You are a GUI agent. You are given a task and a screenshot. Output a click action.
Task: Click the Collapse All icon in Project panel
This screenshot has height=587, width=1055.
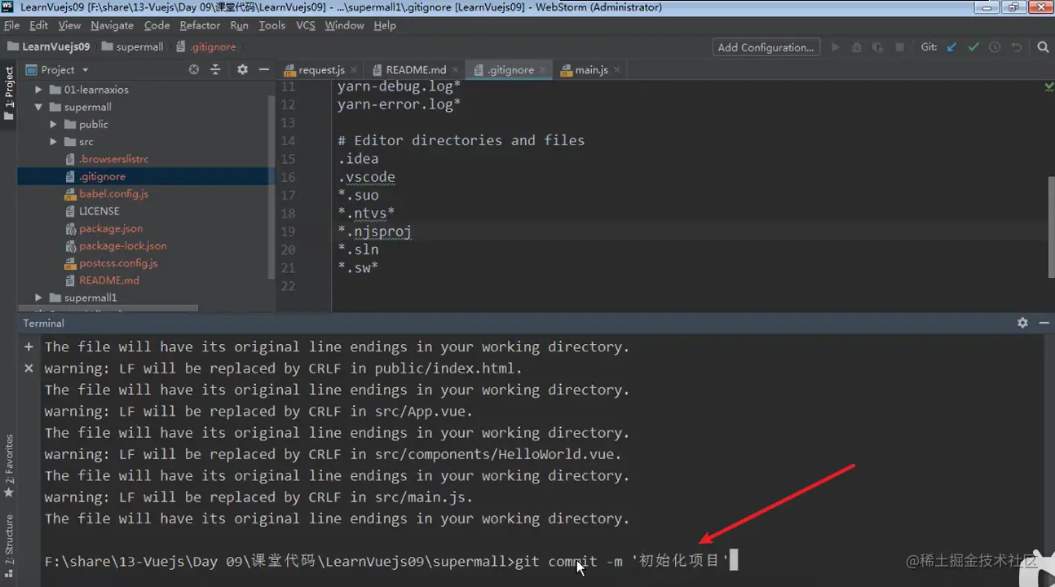coord(215,70)
